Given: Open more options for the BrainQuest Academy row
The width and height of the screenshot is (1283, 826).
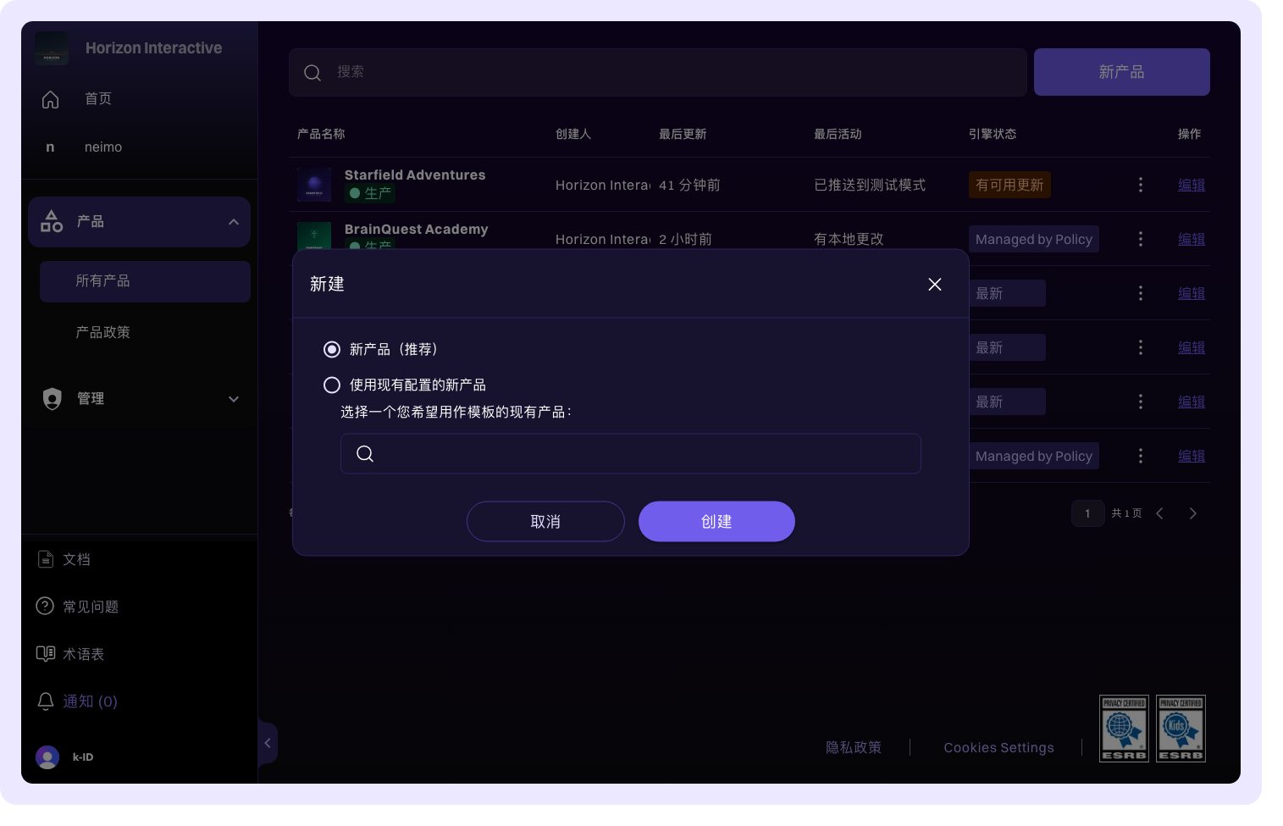Looking at the screenshot, I should pyautogui.click(x=1141, y=239).
